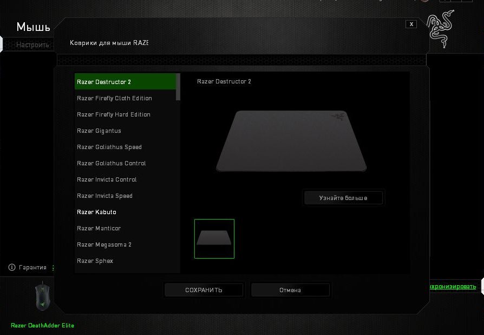Open the Razer snake logo
The width and height of the screenshot is (484, 335).
(441, 29)
